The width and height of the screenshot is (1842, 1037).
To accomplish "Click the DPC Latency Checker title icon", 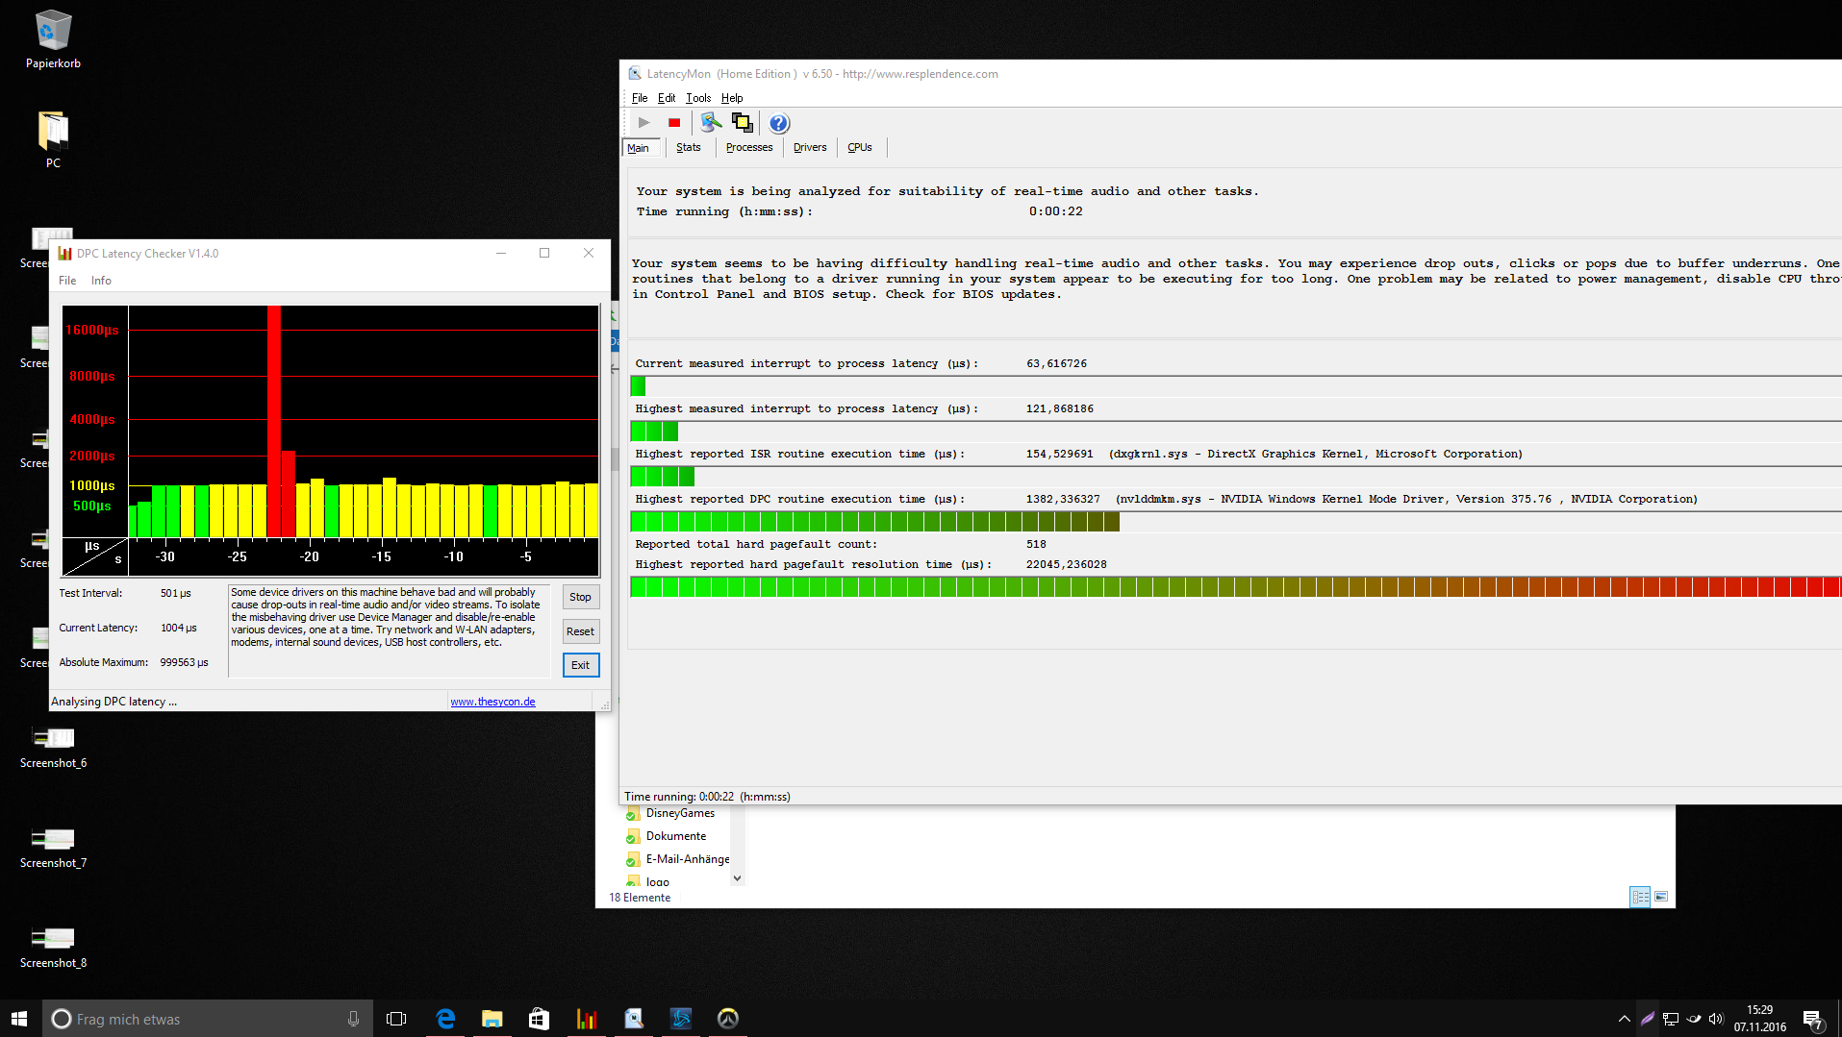I will pos(65,254).
